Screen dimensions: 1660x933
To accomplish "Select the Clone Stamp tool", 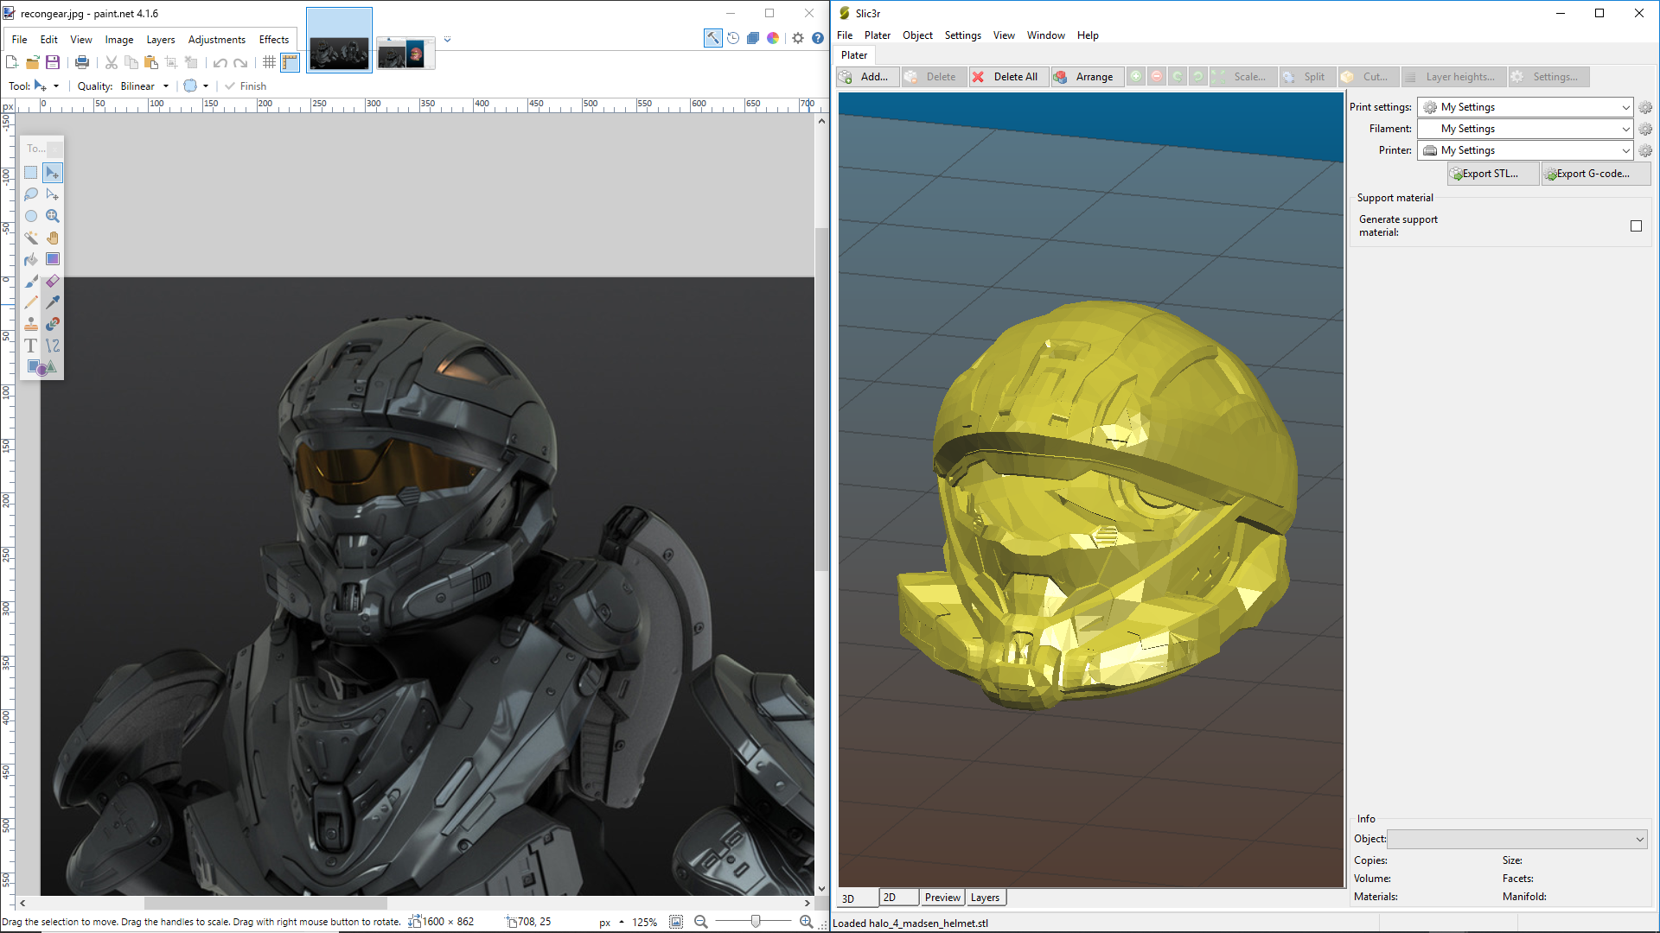I will click(x=31, y=324).
